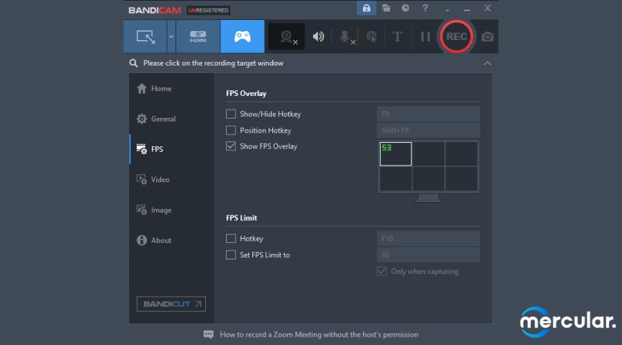
Task: Select the HDMI device recording mode
Action: tap(198, 37)
